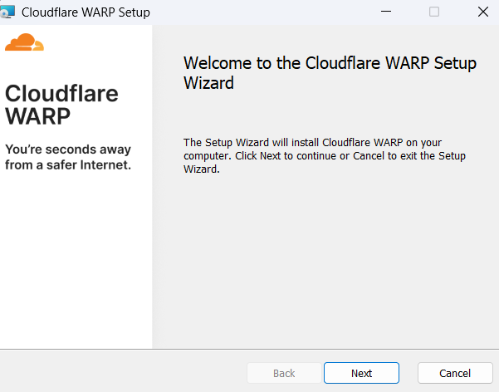The height and width of the screenshot is (392, 499).
Task: Click the Setup Wizard description paragraph
Action: pos(324,156)
